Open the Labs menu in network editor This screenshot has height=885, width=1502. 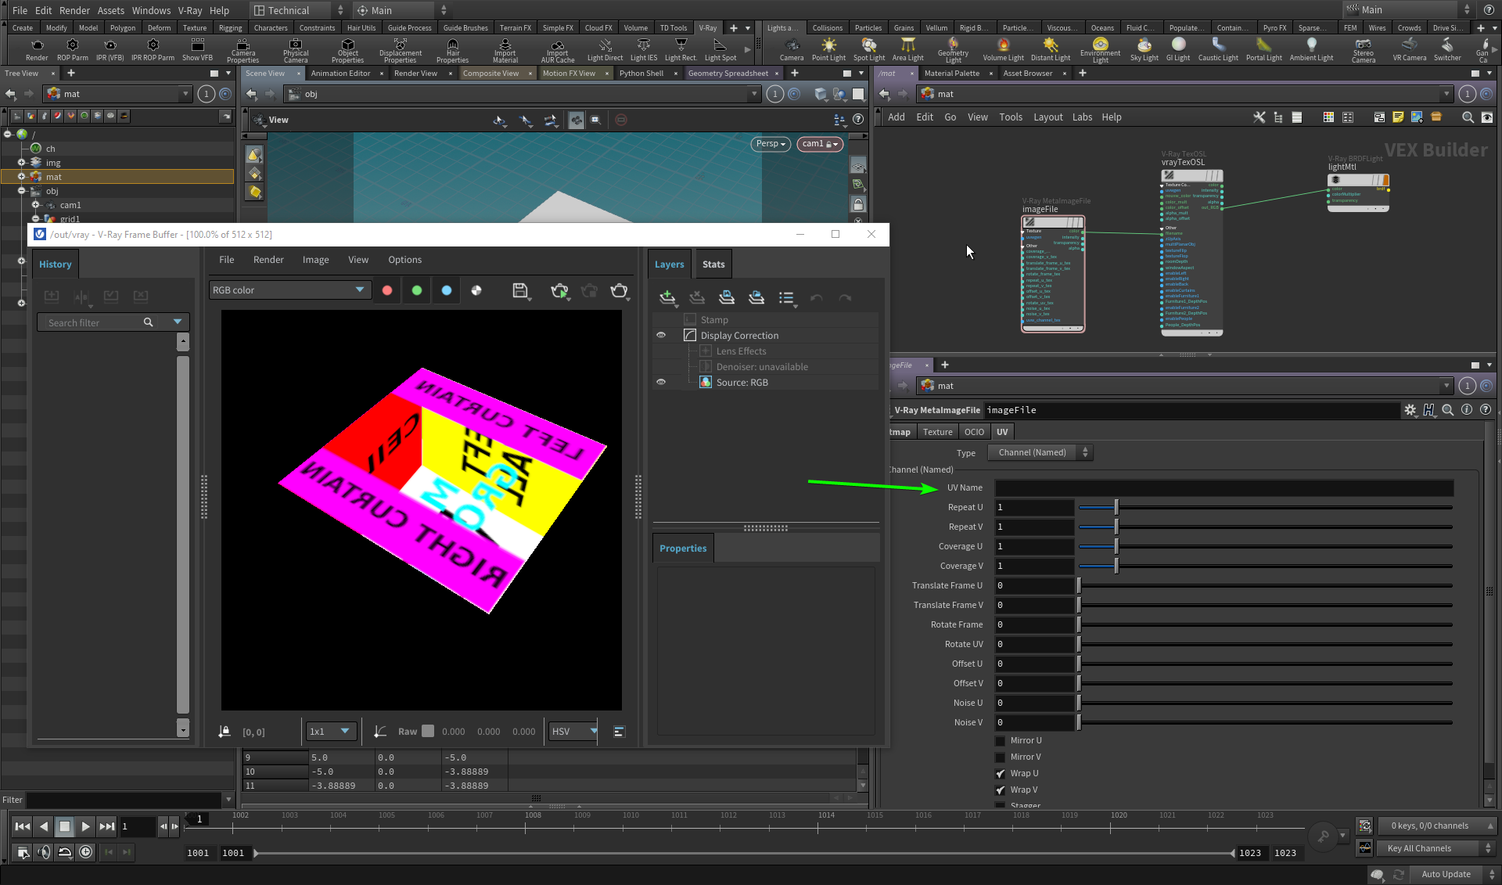(1082, 117)
